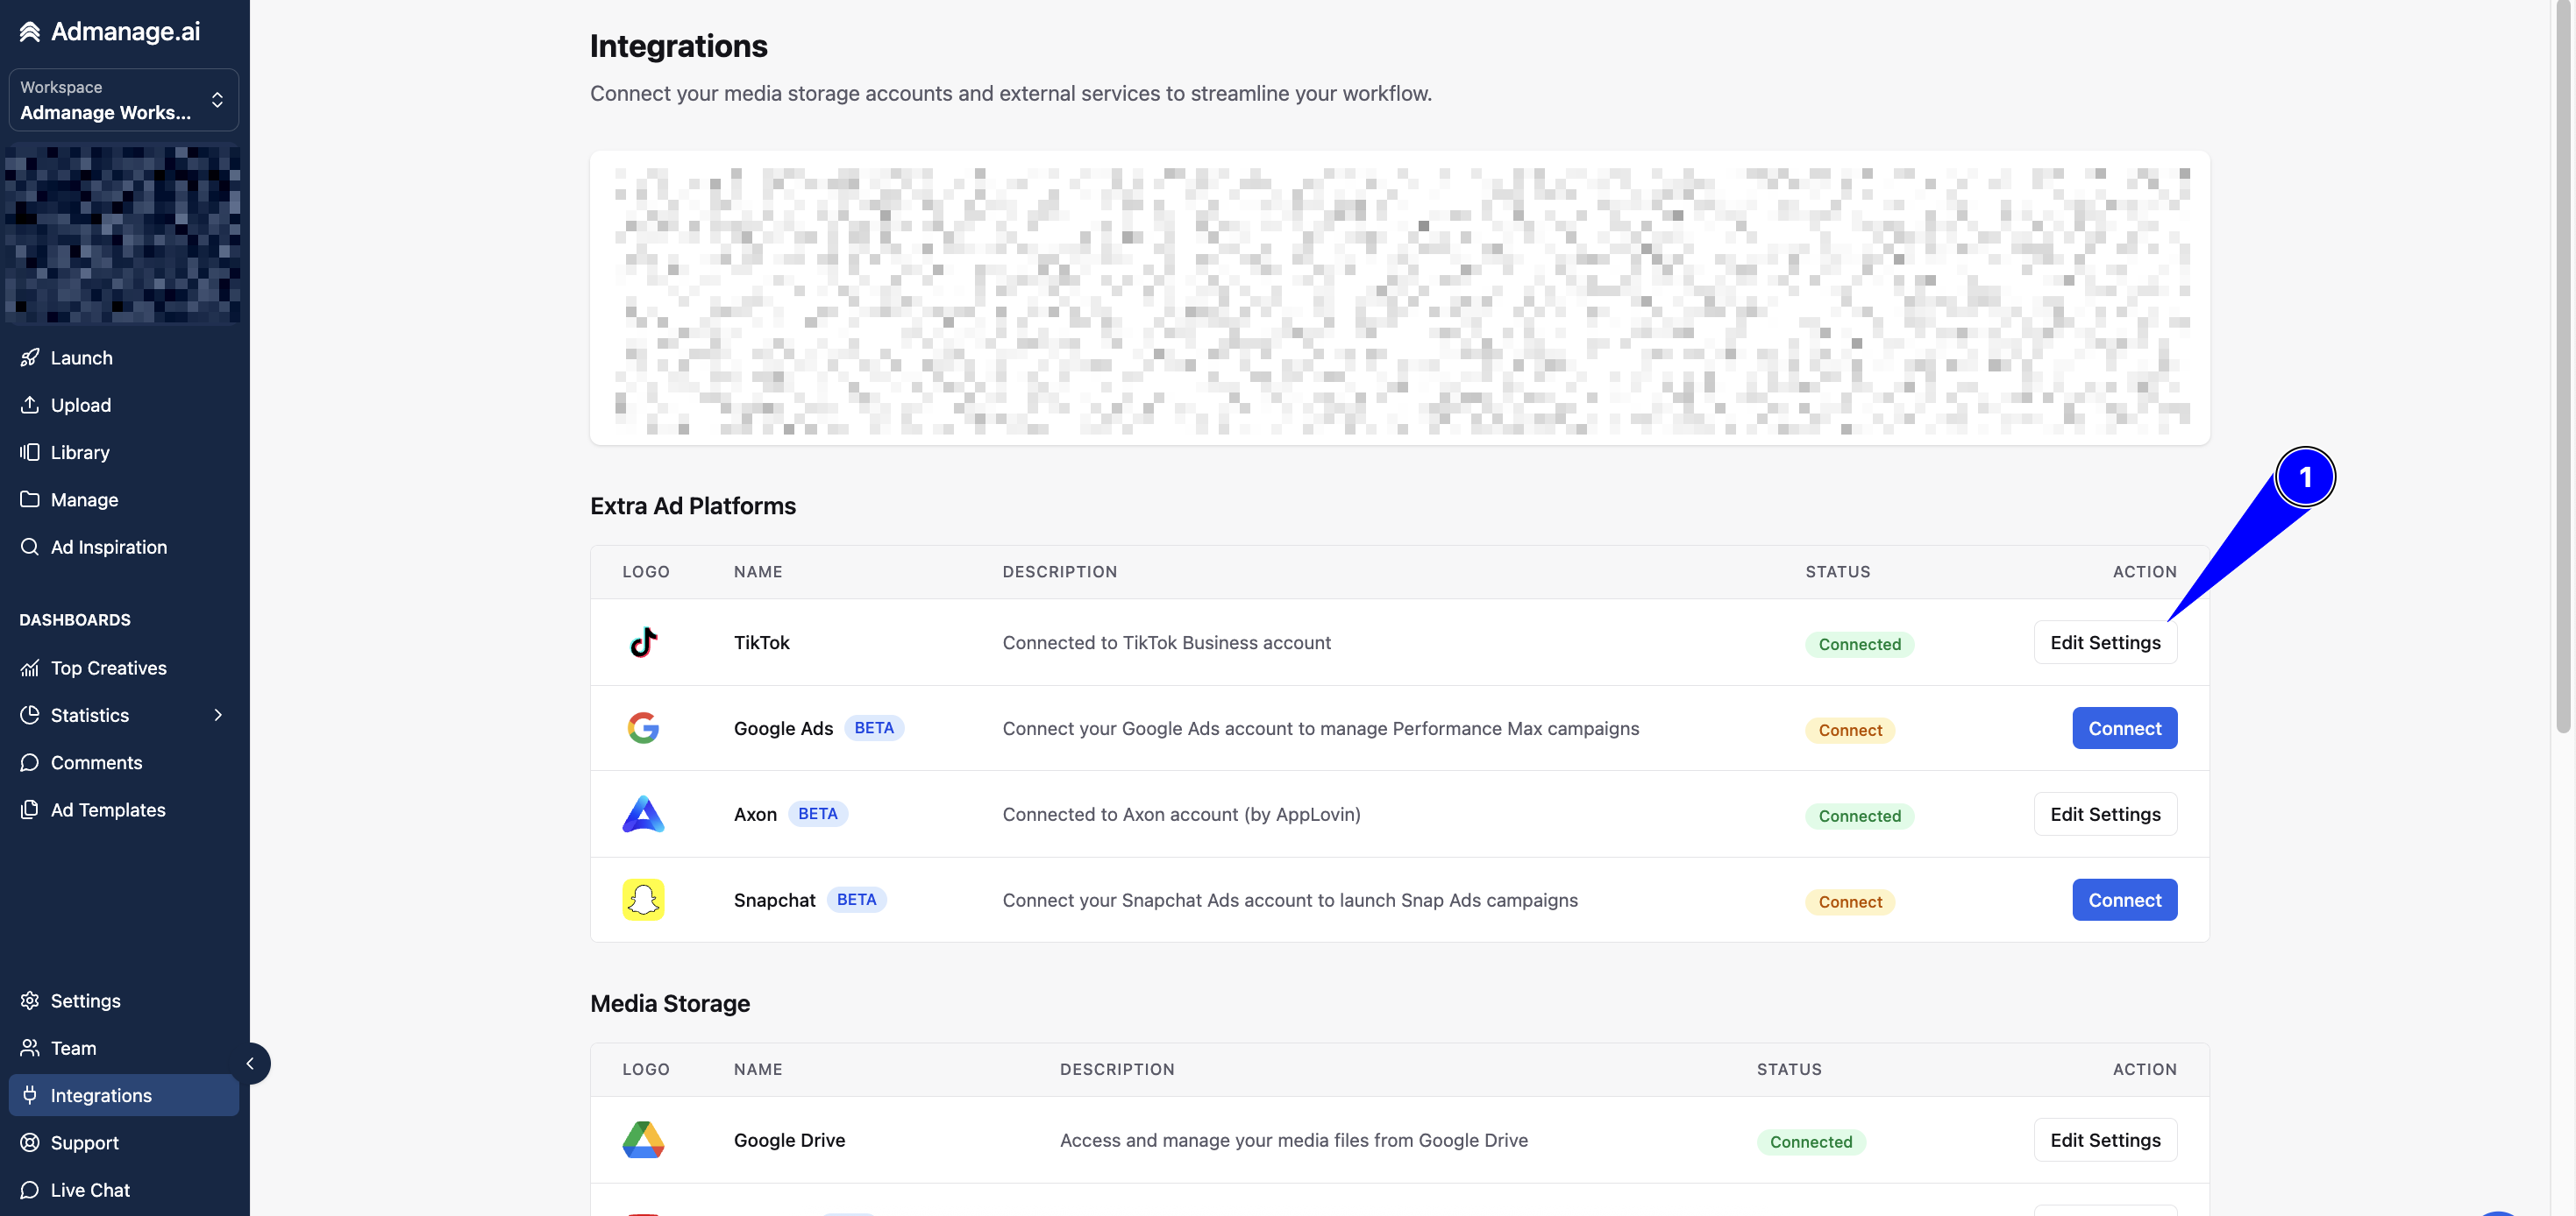Screen dimensions: 2576x1216
Task: Click the TikTok logo
Action: [643, 642]
